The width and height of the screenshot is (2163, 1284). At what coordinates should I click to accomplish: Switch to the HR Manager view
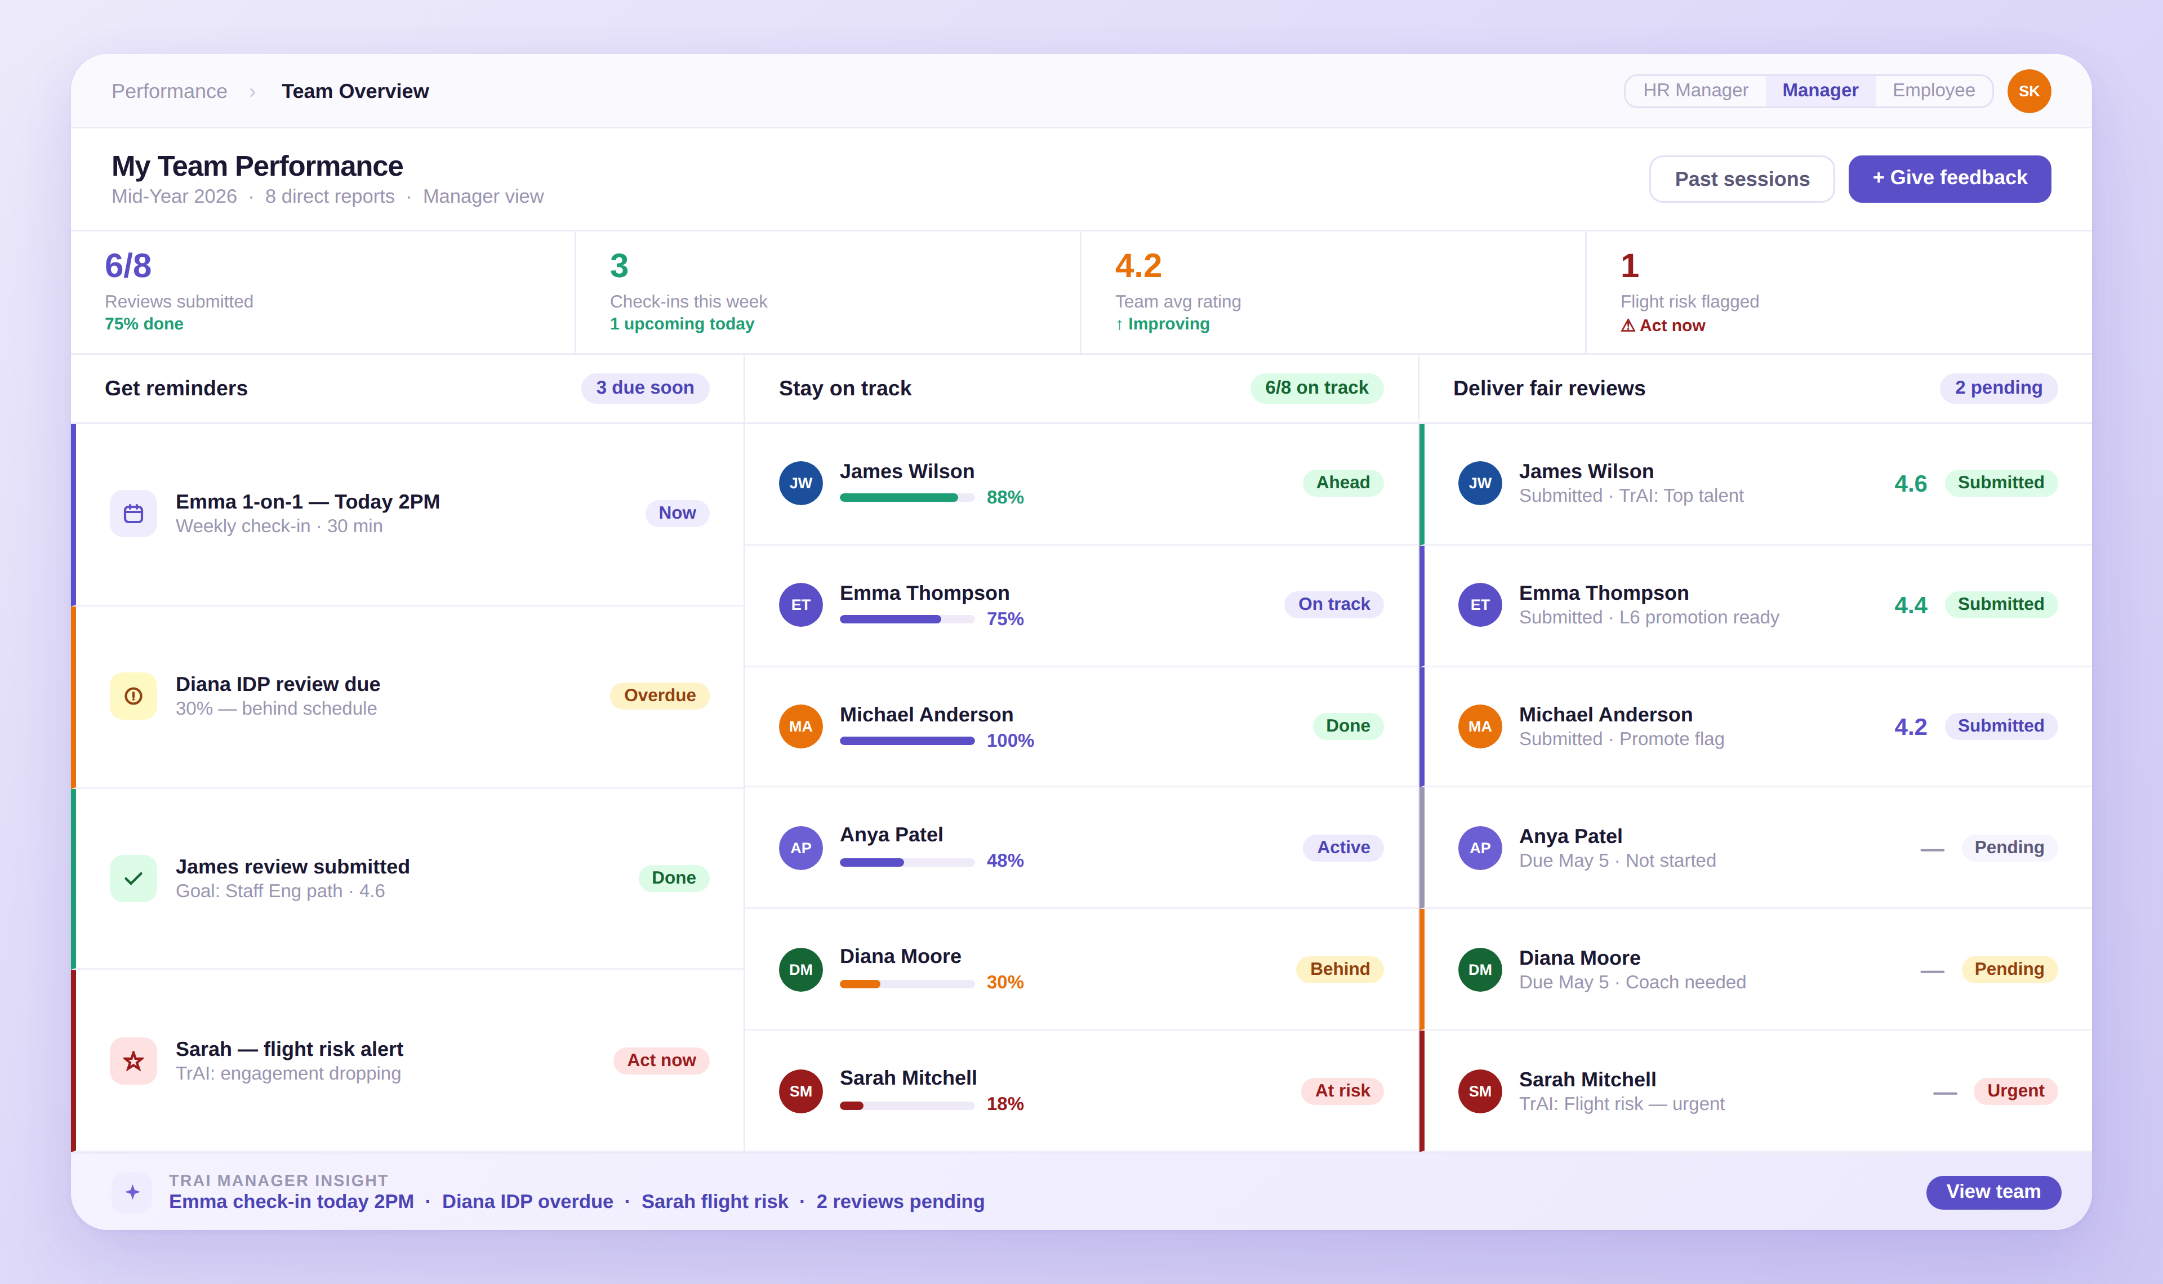(x=1696, y=90)
